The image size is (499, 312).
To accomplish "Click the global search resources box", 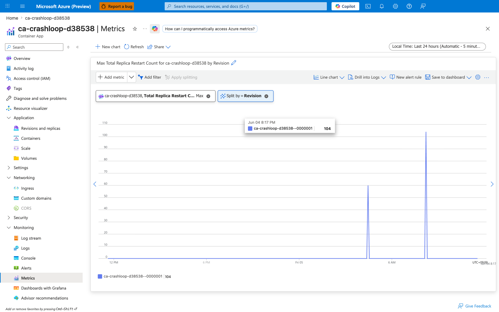I will tap(246, 6).
